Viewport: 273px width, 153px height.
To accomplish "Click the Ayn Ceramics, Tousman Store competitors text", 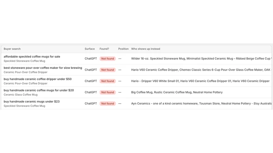I will click(201, 104).
